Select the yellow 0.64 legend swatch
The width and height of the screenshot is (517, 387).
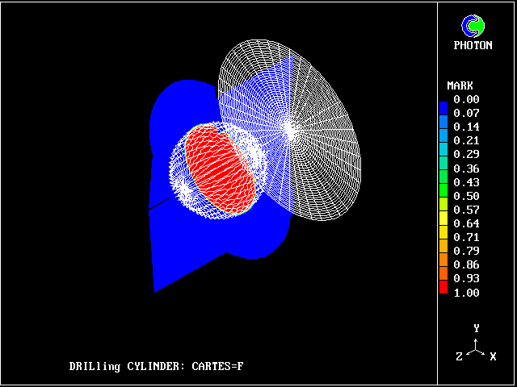(x=443, y=223)
